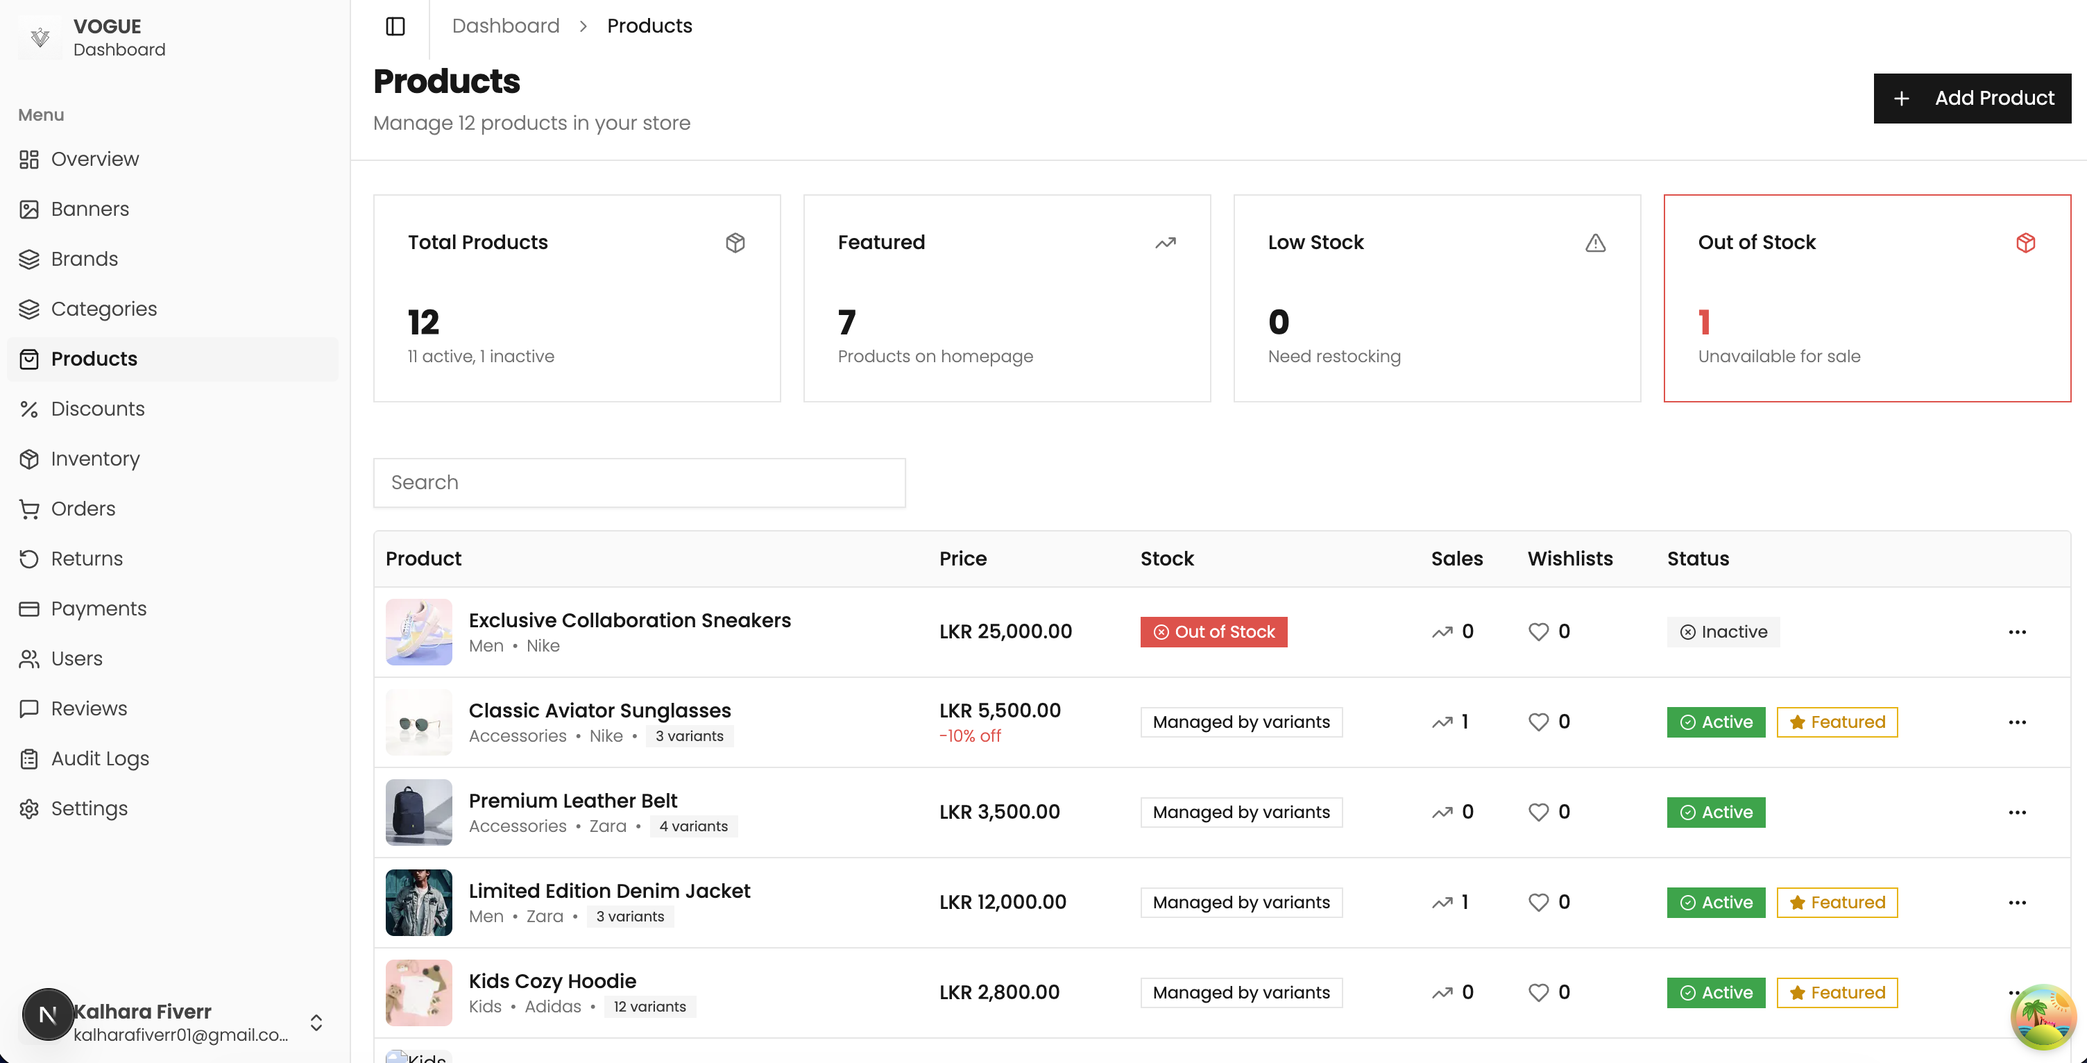This screenshot has width=2087, height=1063.
Task: Click the Featured badge on Kids Cozy Hoodie
Action: (1837, 992)
